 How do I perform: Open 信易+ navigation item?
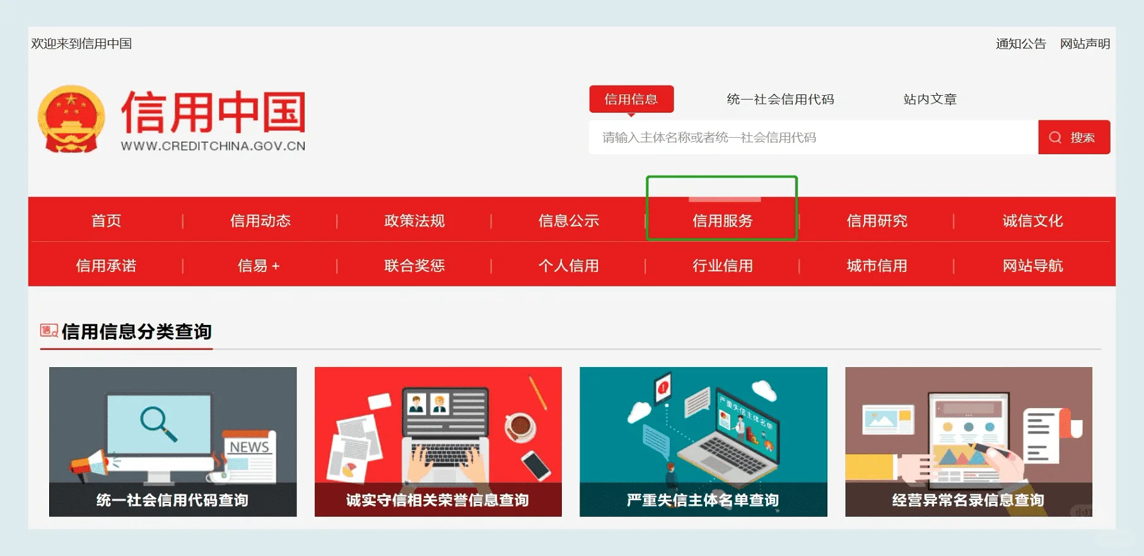point(259,266)
